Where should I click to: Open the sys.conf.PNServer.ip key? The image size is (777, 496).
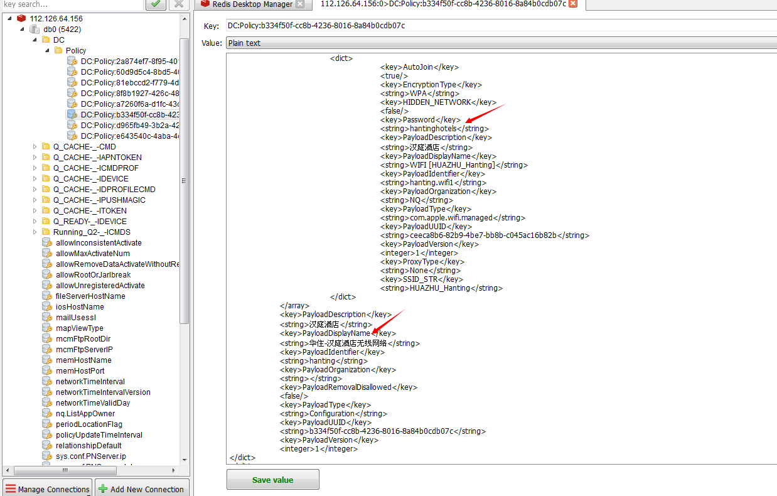[91, 456]
